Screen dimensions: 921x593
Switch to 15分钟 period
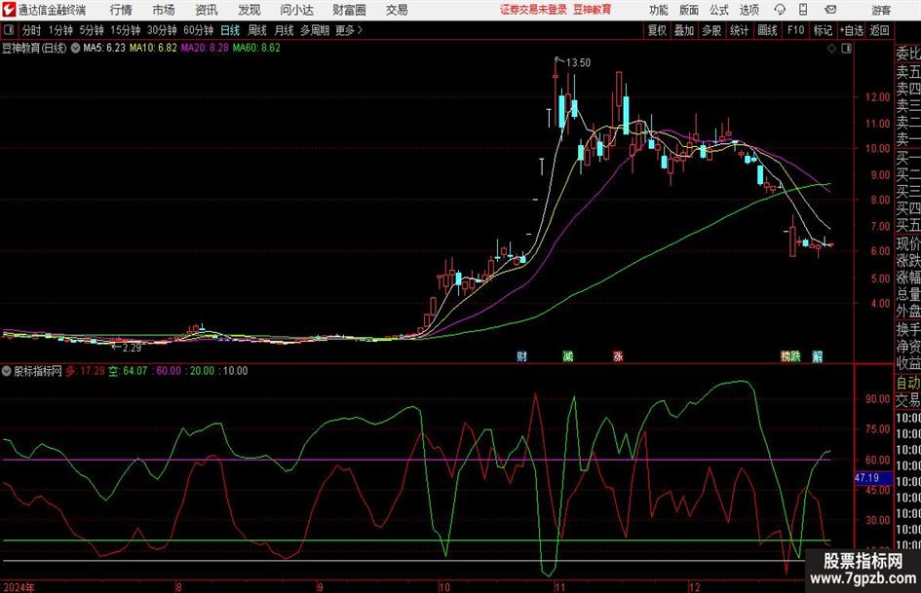coord(125,30)
